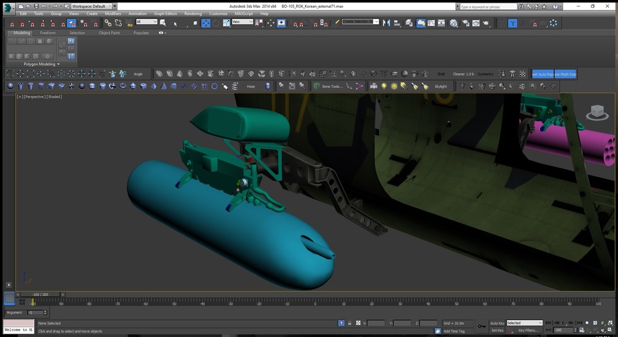
Task: Click the Mirror tool icon
Action: coord(387,23)
